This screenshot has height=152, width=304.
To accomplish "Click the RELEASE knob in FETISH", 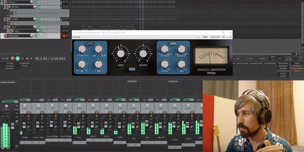I will point(181,49).
